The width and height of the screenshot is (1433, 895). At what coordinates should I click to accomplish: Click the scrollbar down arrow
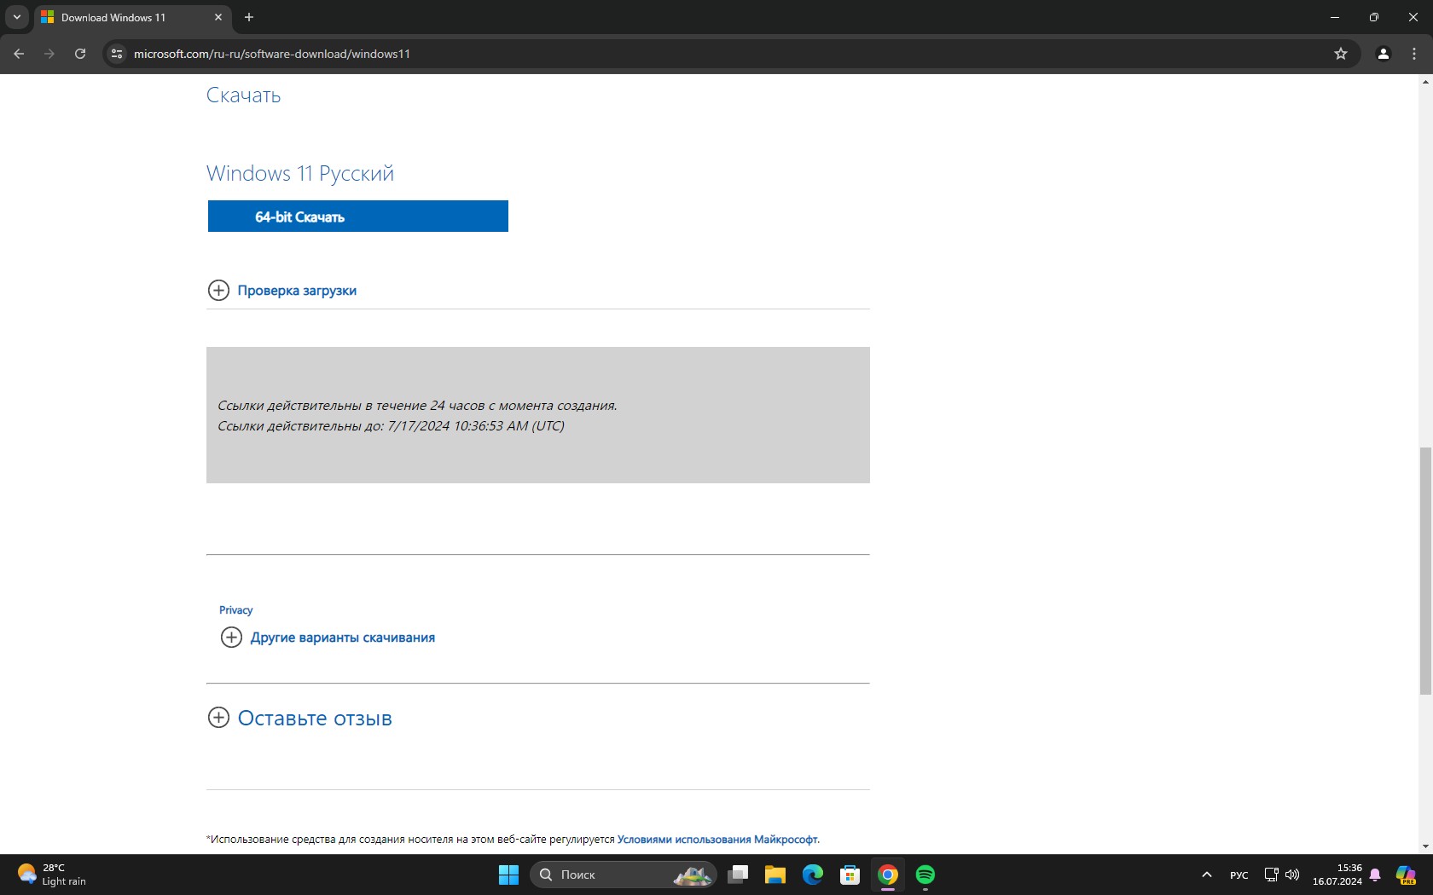coord(1425,846)
